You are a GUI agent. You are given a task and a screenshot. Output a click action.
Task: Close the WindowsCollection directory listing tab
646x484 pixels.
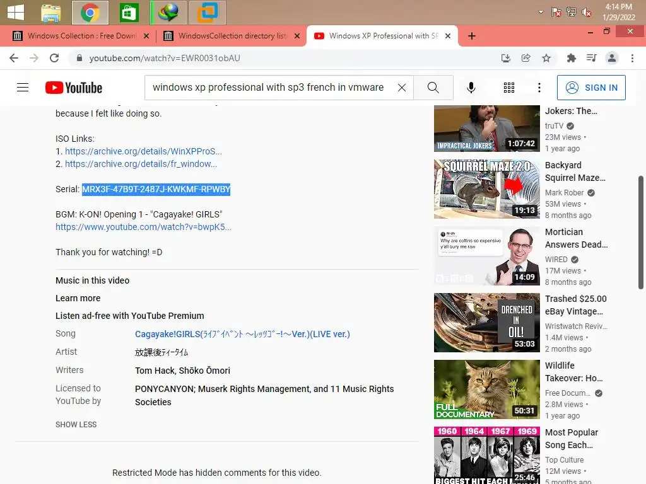coord(297,36)
